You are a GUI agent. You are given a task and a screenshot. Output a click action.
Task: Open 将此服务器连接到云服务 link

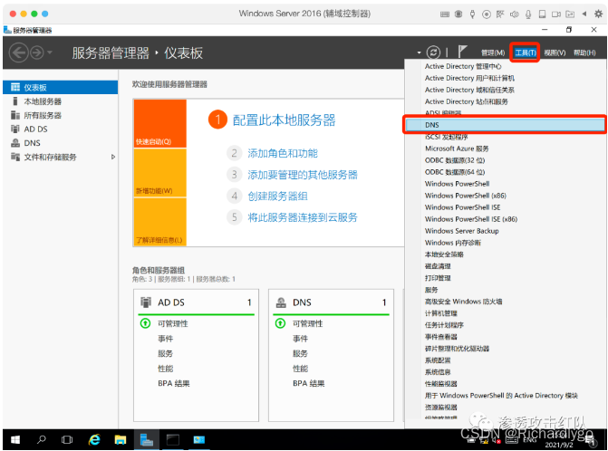(303, 217)
